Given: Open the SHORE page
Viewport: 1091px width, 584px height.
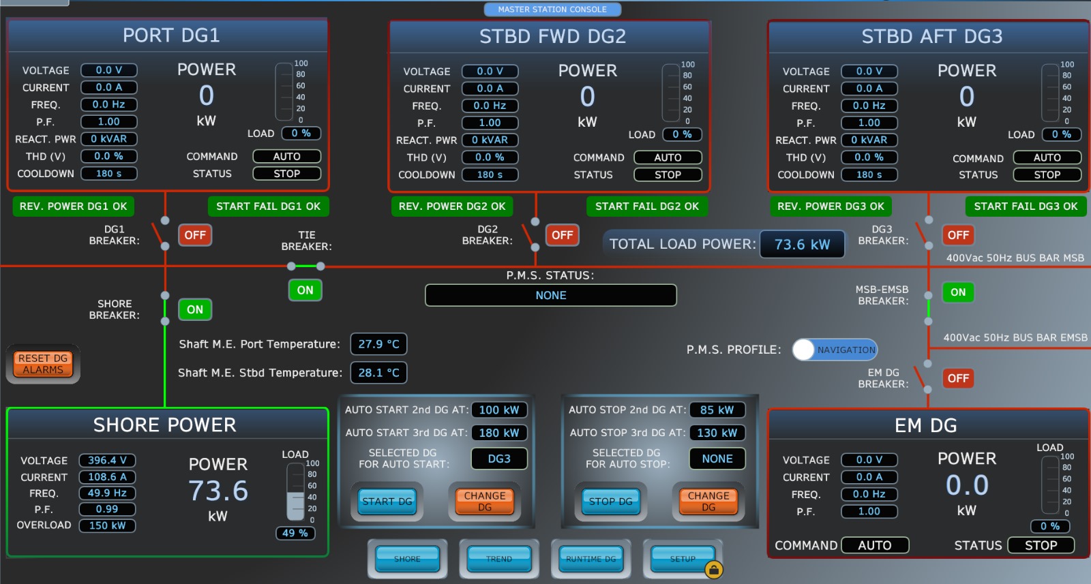Looking at the screenshot, I should point(407,559).
